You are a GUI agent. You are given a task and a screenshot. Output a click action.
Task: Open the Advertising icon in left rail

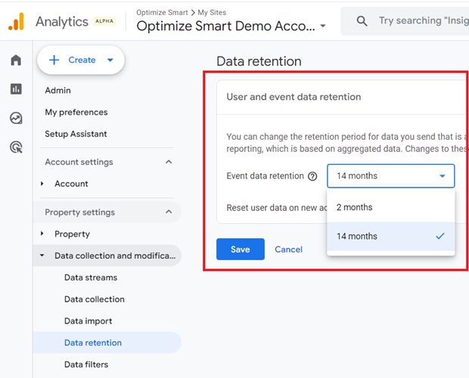tap(16, 147)
